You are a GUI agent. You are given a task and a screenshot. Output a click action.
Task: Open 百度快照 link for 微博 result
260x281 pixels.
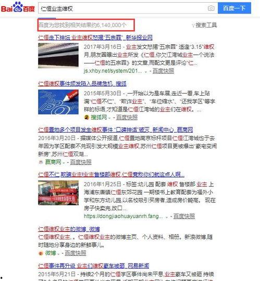tap(76, 253)
